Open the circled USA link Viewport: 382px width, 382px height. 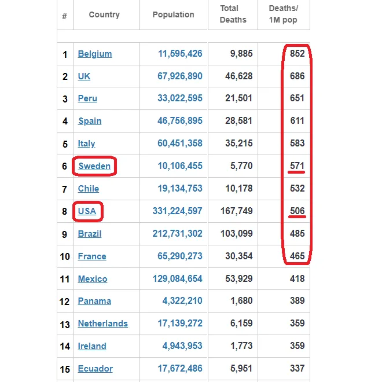87,211
